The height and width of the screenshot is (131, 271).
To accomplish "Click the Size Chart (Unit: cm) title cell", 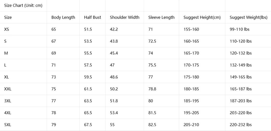I will click(23, 6).
